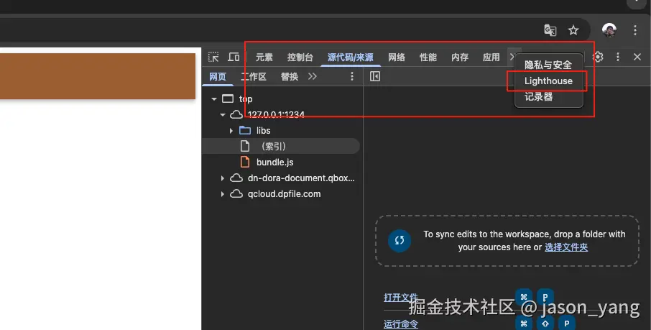Image resolution: width=651 pixels, height=330 pixels.
Task: Open the 性能 tab
Action: [x=428, y=58]
